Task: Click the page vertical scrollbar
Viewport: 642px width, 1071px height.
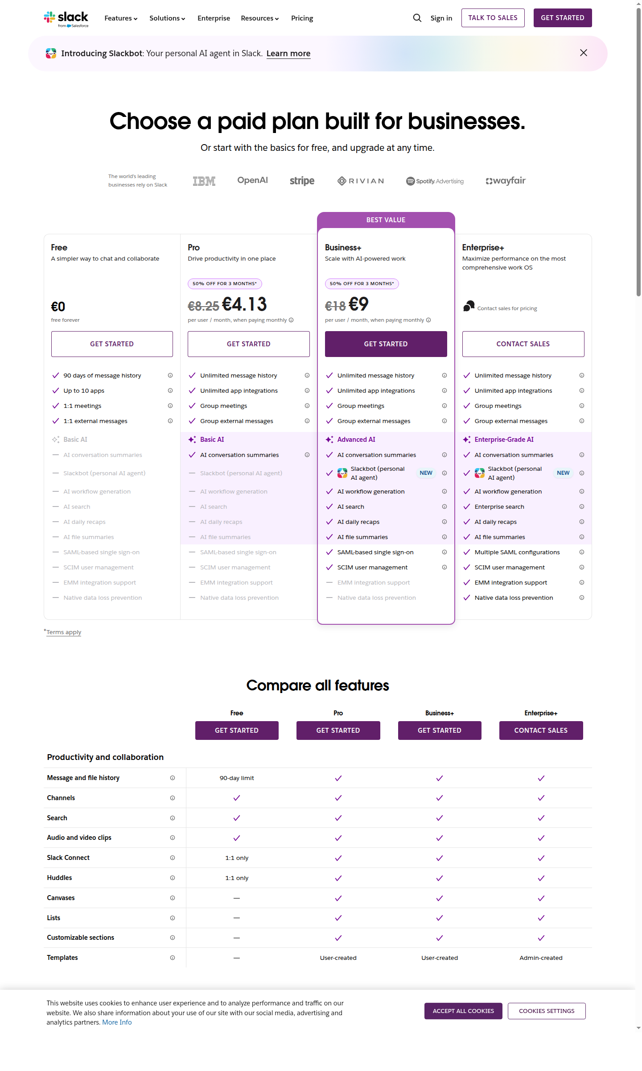Action: point(638,152)
